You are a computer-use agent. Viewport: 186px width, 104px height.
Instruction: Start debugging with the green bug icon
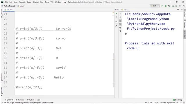pos(166,6)
